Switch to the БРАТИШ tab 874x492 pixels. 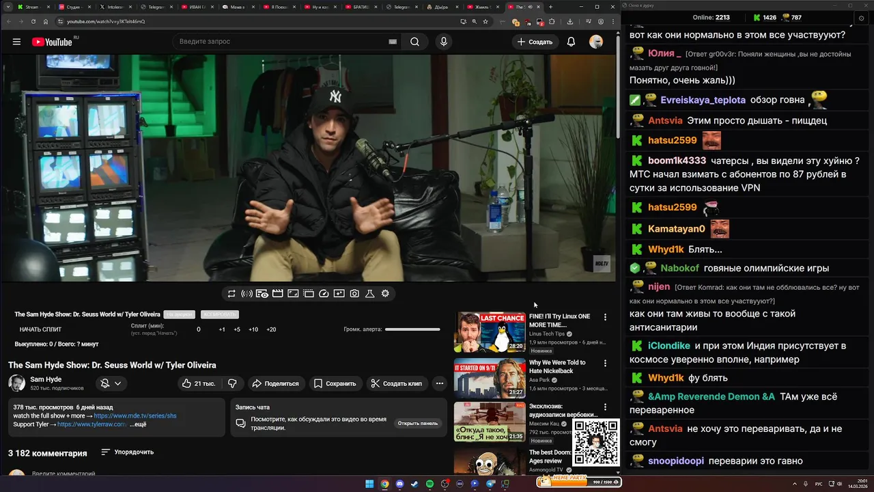(363, 7)
